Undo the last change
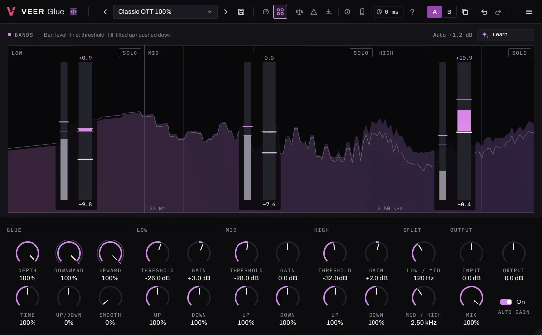Screen dimensions: 542x335 click(484, 12)
